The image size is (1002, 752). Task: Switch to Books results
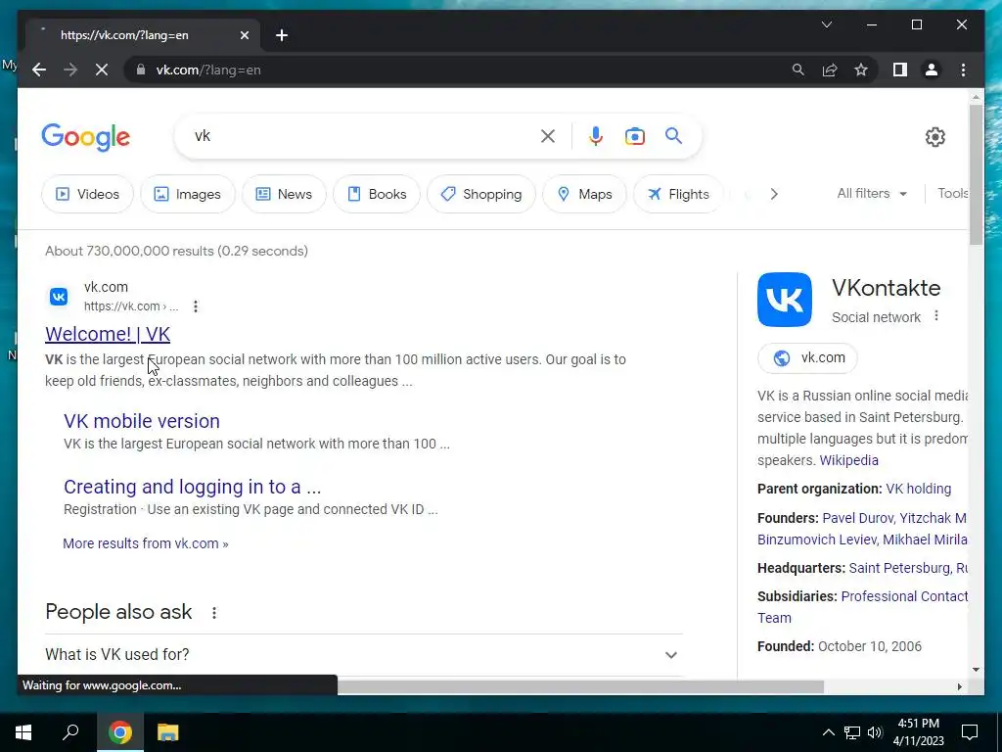377,194
